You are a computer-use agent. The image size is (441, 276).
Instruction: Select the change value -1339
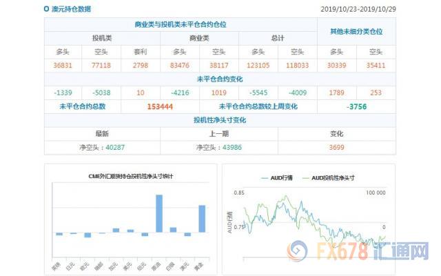[63, 92]
